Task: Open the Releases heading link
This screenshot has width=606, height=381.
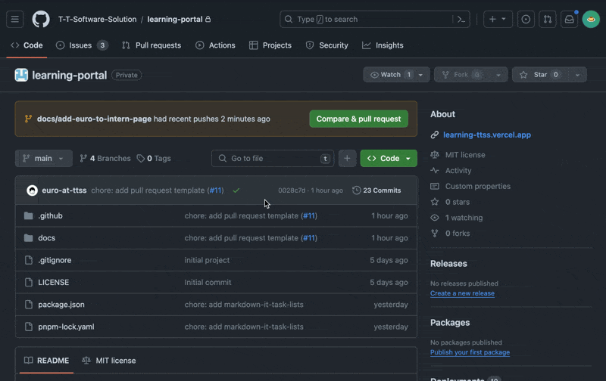Action: pos(448,264)
